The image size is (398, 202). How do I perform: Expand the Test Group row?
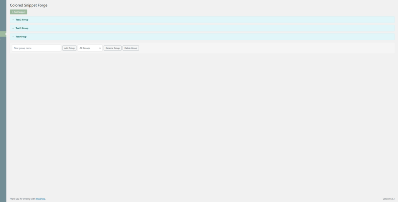click(202, 37)
